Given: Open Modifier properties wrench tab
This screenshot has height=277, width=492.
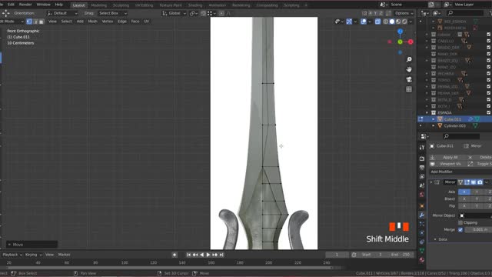Looking at the screenshot, I should tap(422, 215).
